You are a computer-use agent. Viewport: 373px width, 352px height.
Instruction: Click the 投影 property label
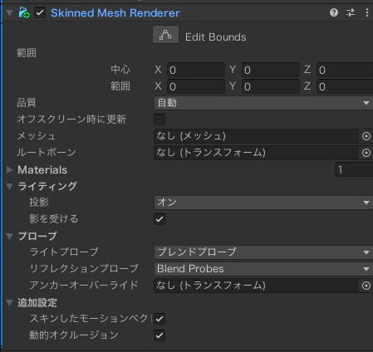39,203
